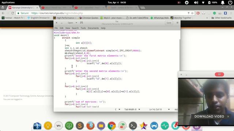Open the WhatsApp Web bookmark
Image resolution: width=234 pixels, height=131 pixels.
point(159,18)
